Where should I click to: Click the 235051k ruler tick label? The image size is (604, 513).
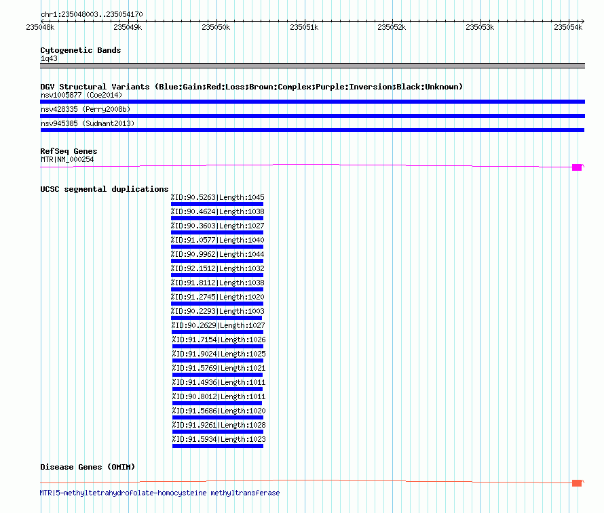[304, 27]
